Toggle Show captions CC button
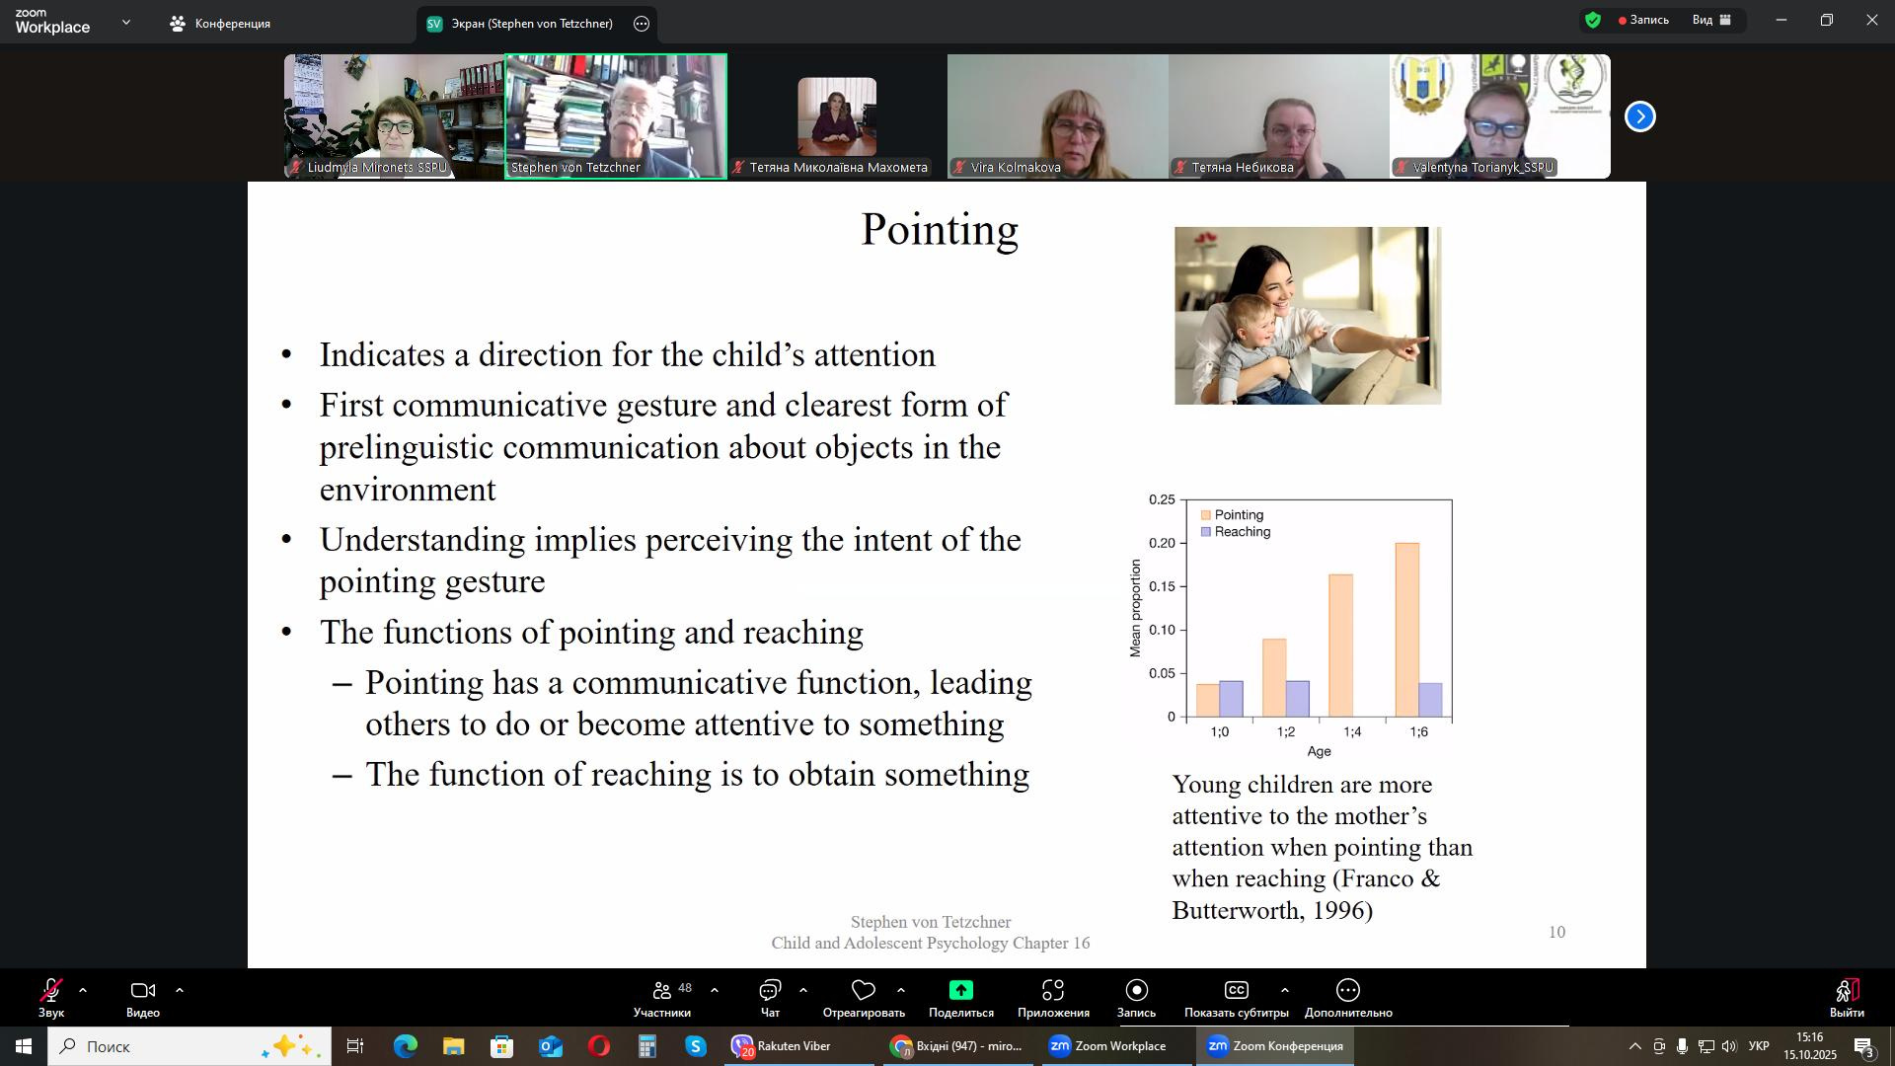This screenshot has height=1066, width=1895. (x=1236, y=991)
